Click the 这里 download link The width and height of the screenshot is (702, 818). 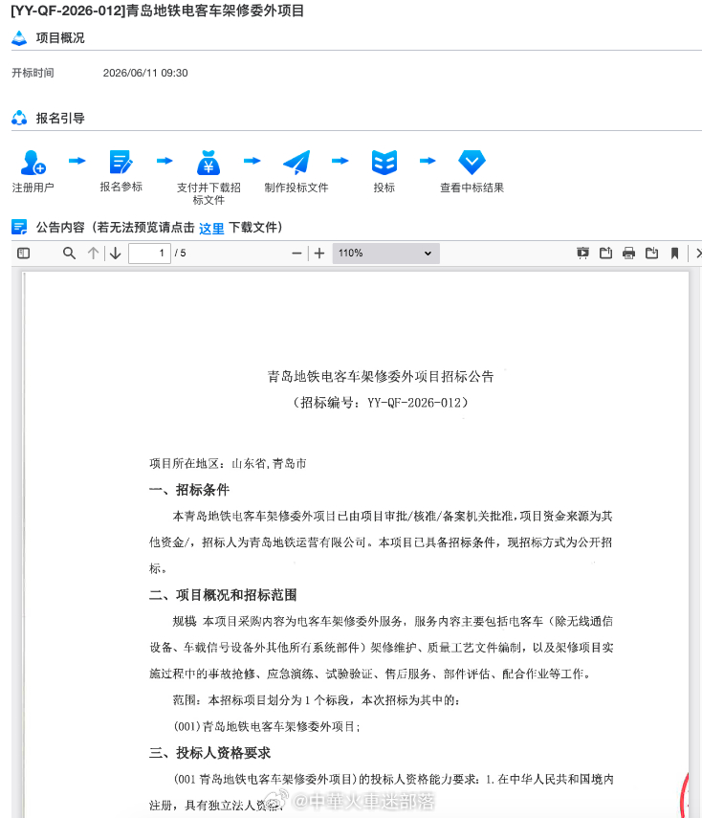pyautogui.click(x=211, y=229)
